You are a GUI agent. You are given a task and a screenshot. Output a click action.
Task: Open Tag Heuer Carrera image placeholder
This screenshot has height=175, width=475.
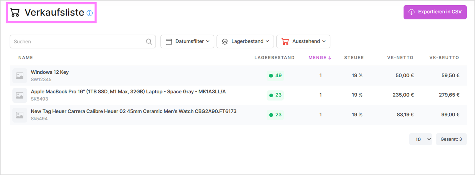(x=20, y=115)
